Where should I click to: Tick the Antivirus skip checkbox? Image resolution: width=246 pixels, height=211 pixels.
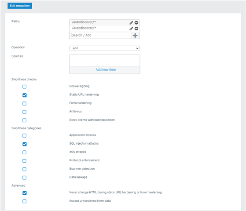click(24, 112)
